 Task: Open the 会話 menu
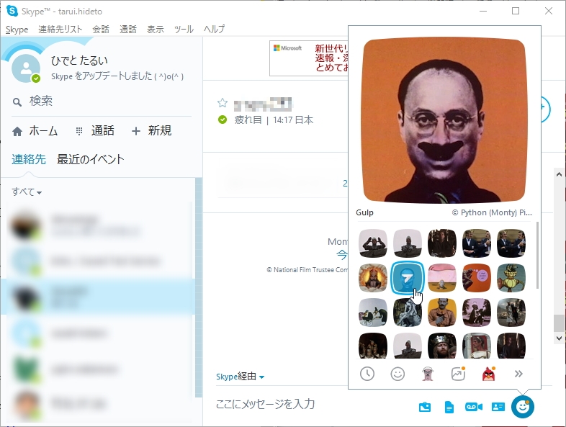tap(101, 30)
